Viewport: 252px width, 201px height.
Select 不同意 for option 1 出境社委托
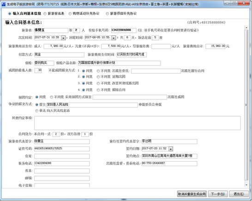pyautogui.click(x=98, y=71)
